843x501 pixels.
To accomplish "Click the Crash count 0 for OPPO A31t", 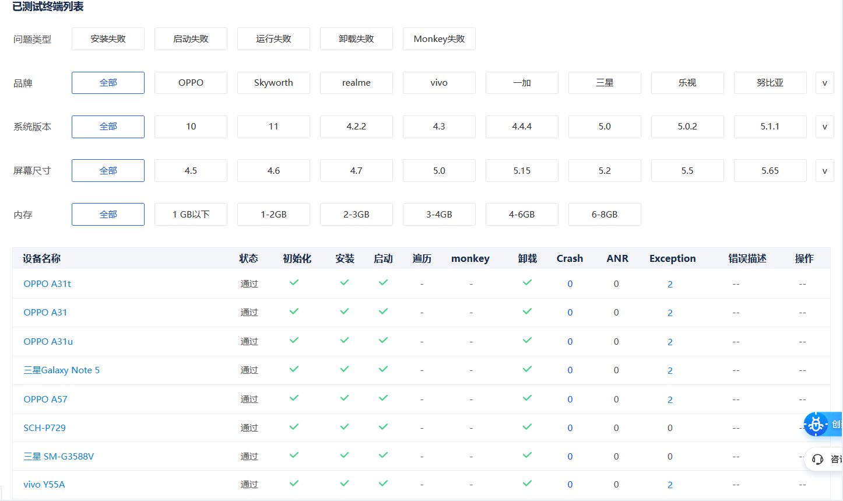I will click(570, 283).
